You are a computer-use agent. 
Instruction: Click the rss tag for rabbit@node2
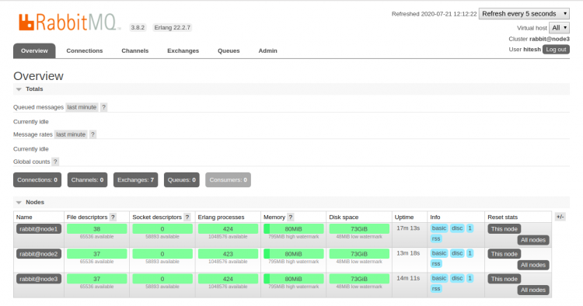(436, 263)
